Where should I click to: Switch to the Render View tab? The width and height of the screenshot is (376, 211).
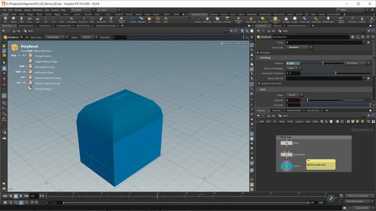click(45, 26)
